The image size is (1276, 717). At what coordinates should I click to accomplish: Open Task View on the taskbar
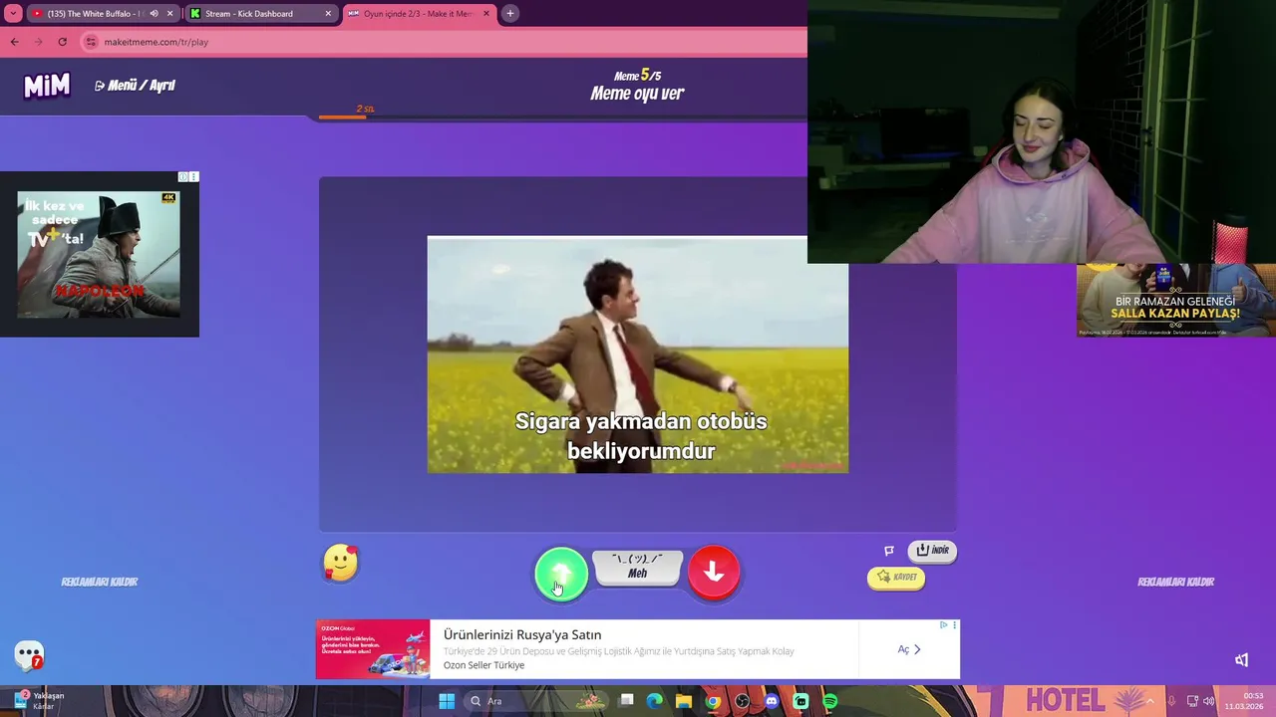tap(626, 701)
